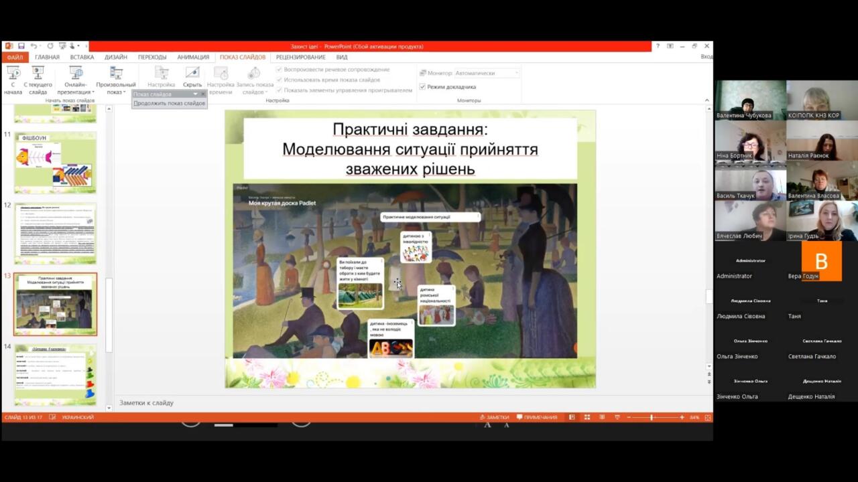Collapse the ribbon with chevron arrow
The image size is (858, 482).
(x=707, y=100)
